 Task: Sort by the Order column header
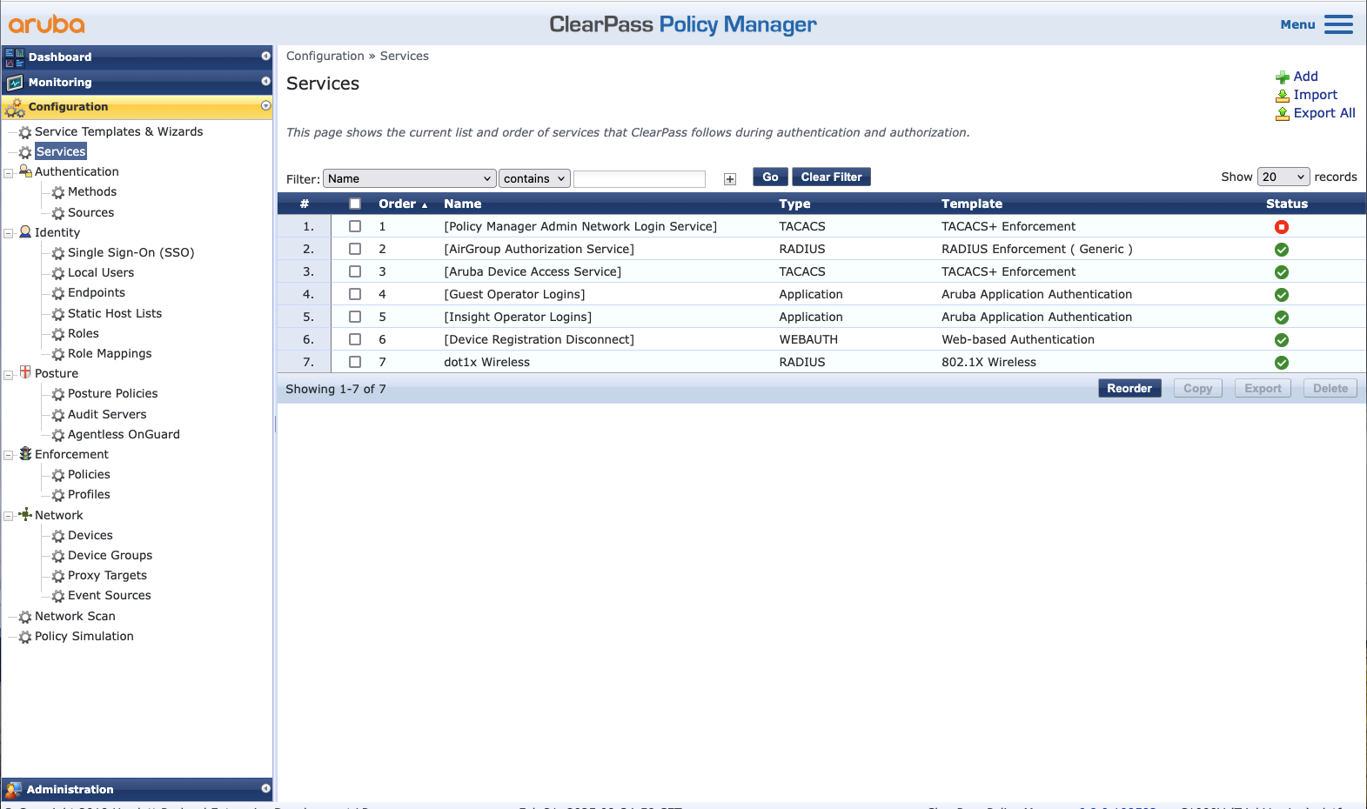coord(398,204)
